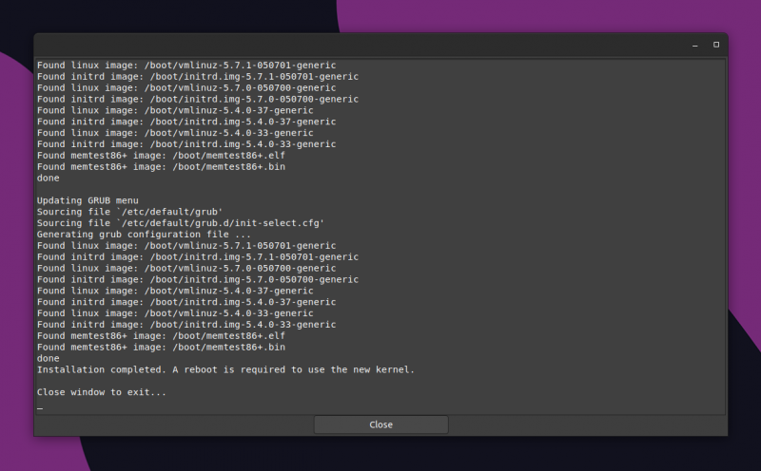Click the vmlinuz-5.7.1 line right after "Generating grub"

(x=186, y=246)
